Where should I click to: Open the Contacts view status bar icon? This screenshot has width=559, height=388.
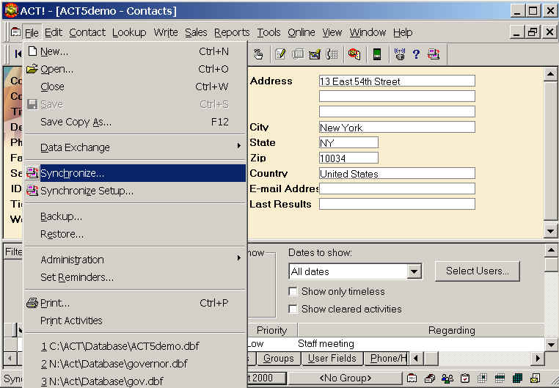[x=412, y=378]
